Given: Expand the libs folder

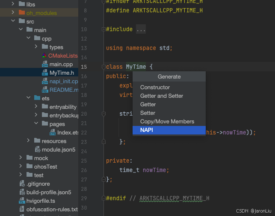Looking at the screenshot, I should (13, 4).
